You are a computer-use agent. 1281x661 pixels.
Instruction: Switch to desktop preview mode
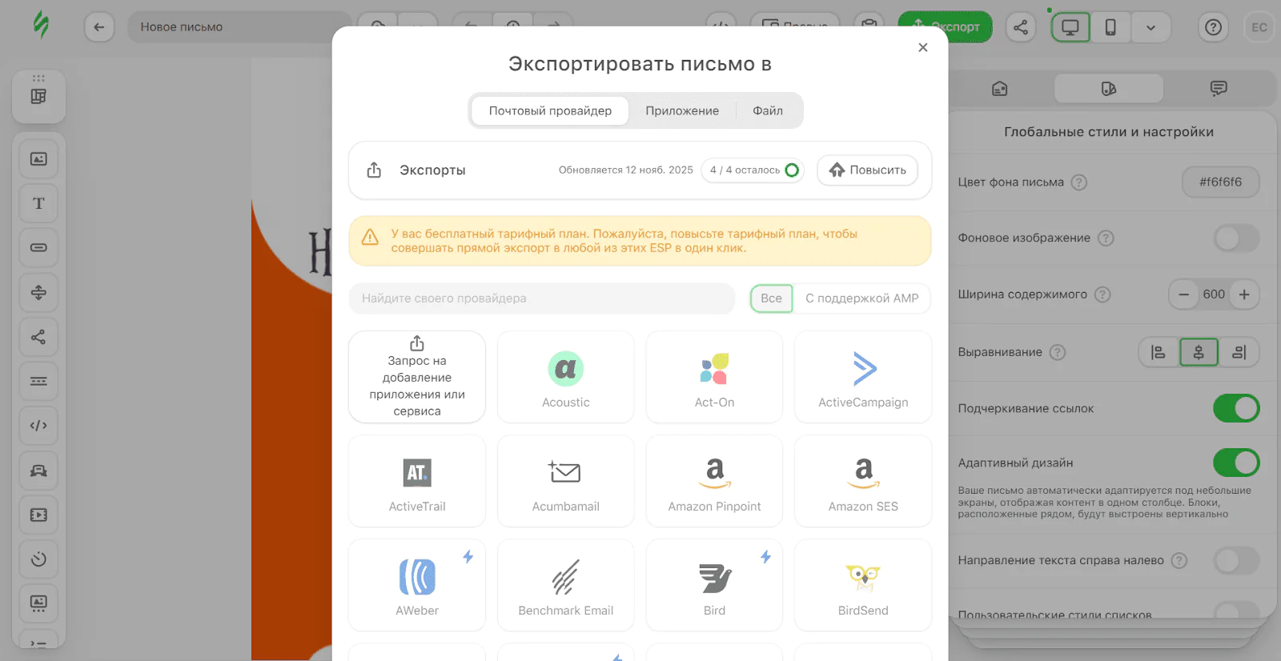pyautogui.click(x=1070, y=27)
